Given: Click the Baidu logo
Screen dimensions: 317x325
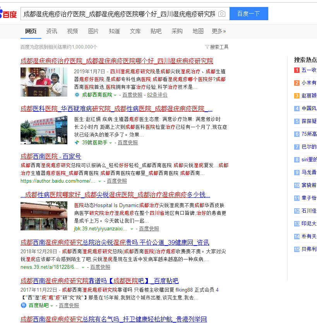Looking at the screenshot, I should pos(8,13).
